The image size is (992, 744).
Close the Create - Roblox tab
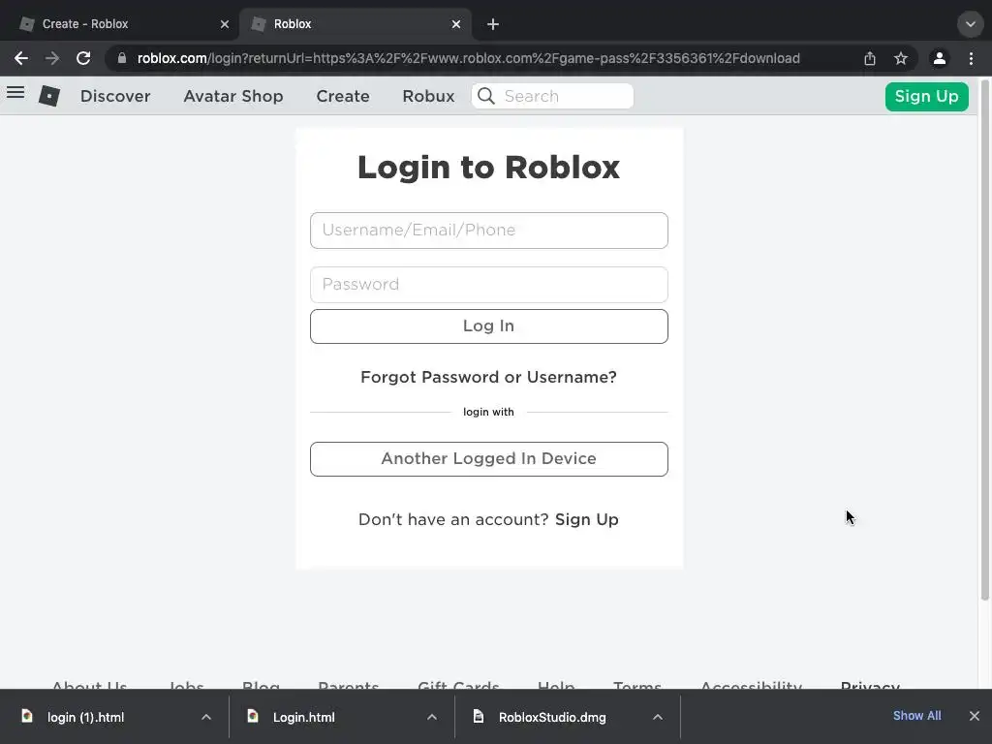click(x=225, y=24)
